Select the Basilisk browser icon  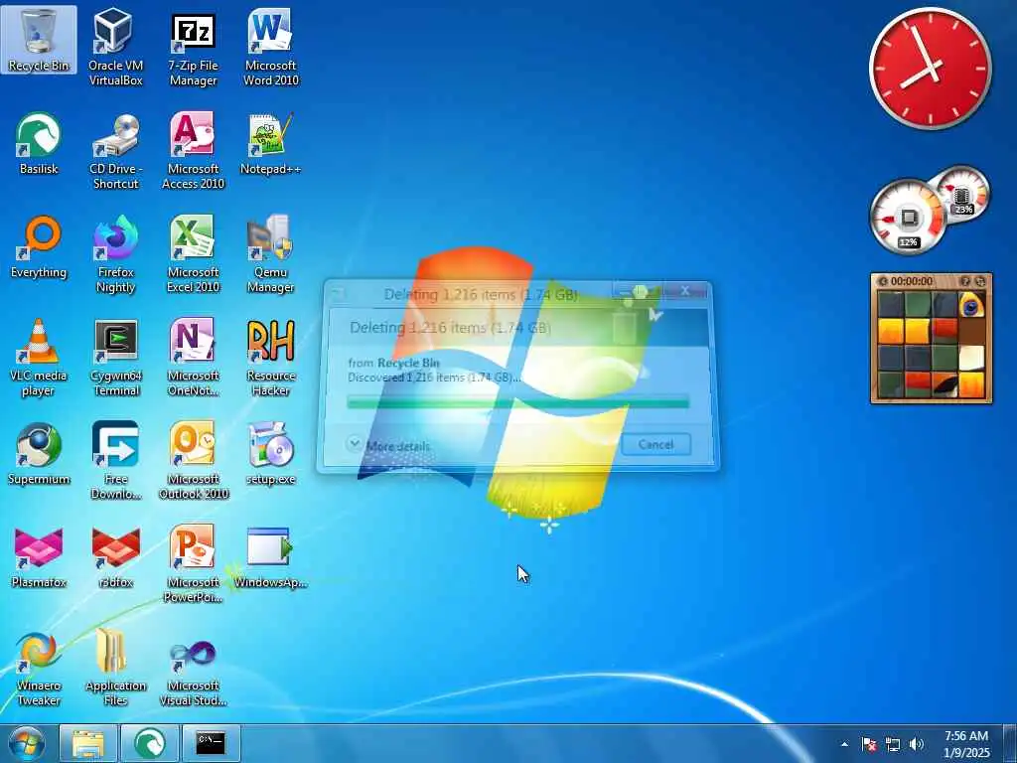(39, 143)
